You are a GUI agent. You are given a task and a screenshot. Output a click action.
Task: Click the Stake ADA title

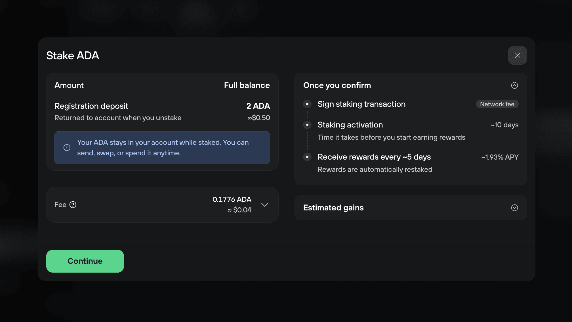tap(73, 56)
